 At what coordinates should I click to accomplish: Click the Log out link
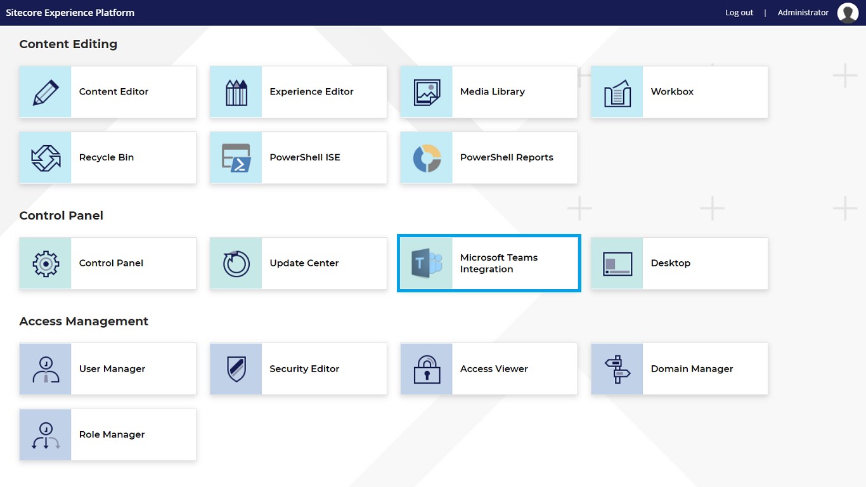click(739, 13)
